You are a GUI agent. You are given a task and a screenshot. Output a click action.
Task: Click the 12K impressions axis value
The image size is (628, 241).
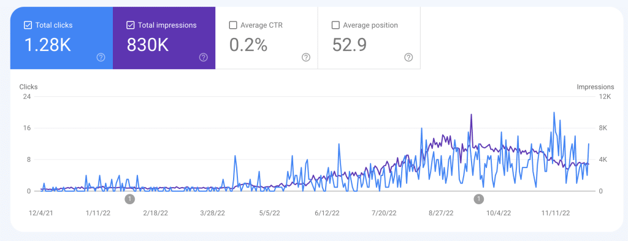coord(604,97)
